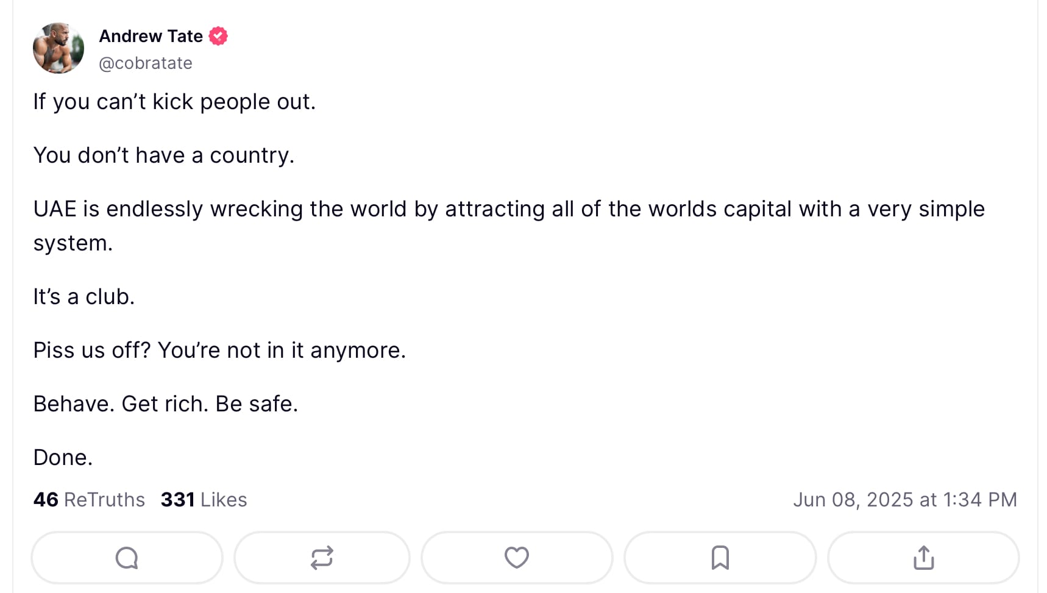
Task: Click the word "UAE" in the post
Action: click(54, 209)
